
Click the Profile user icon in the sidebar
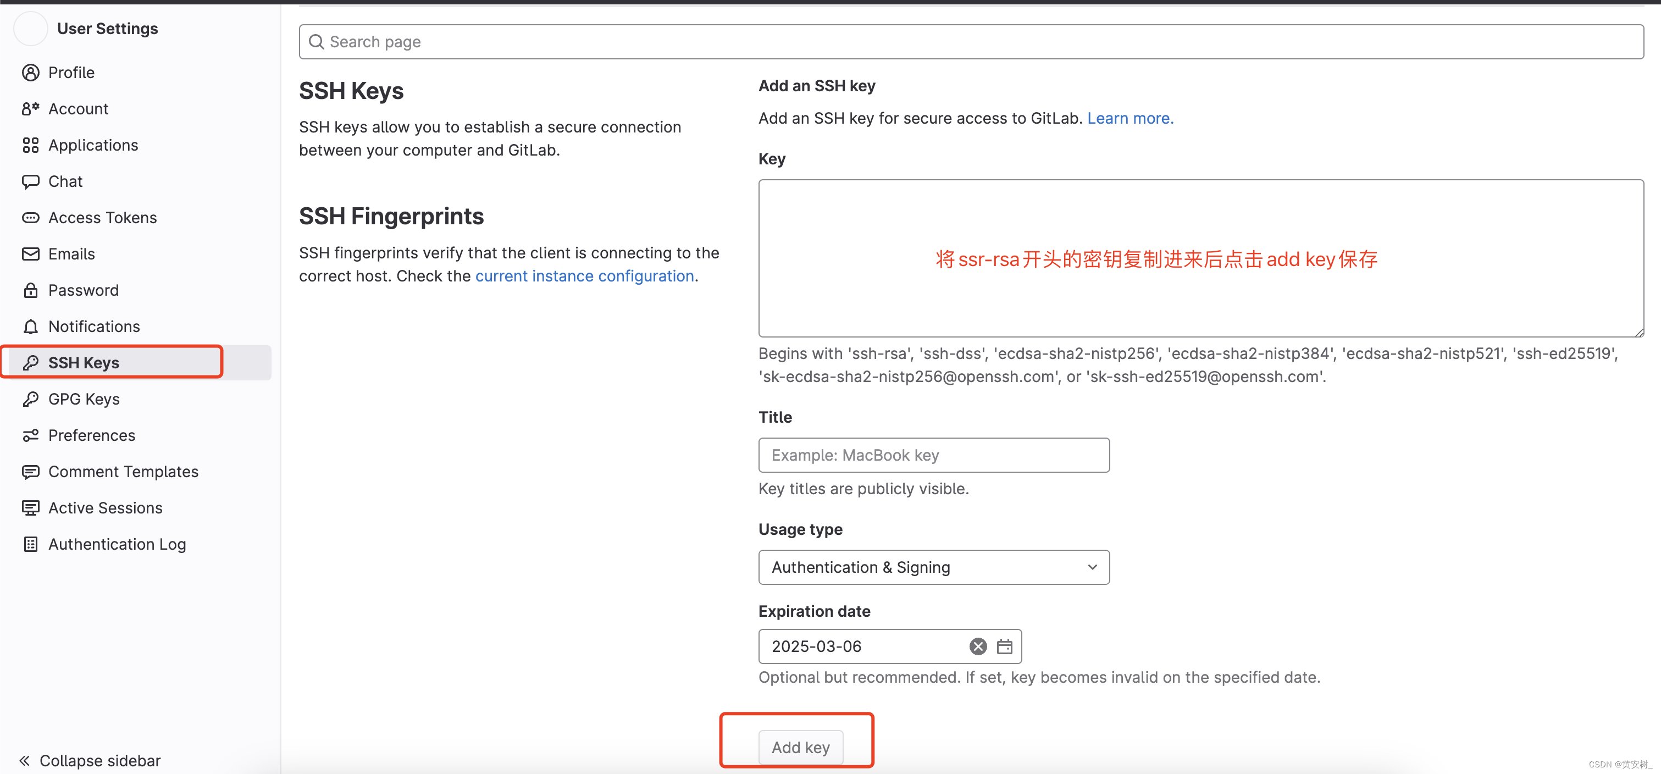point(30,72)
